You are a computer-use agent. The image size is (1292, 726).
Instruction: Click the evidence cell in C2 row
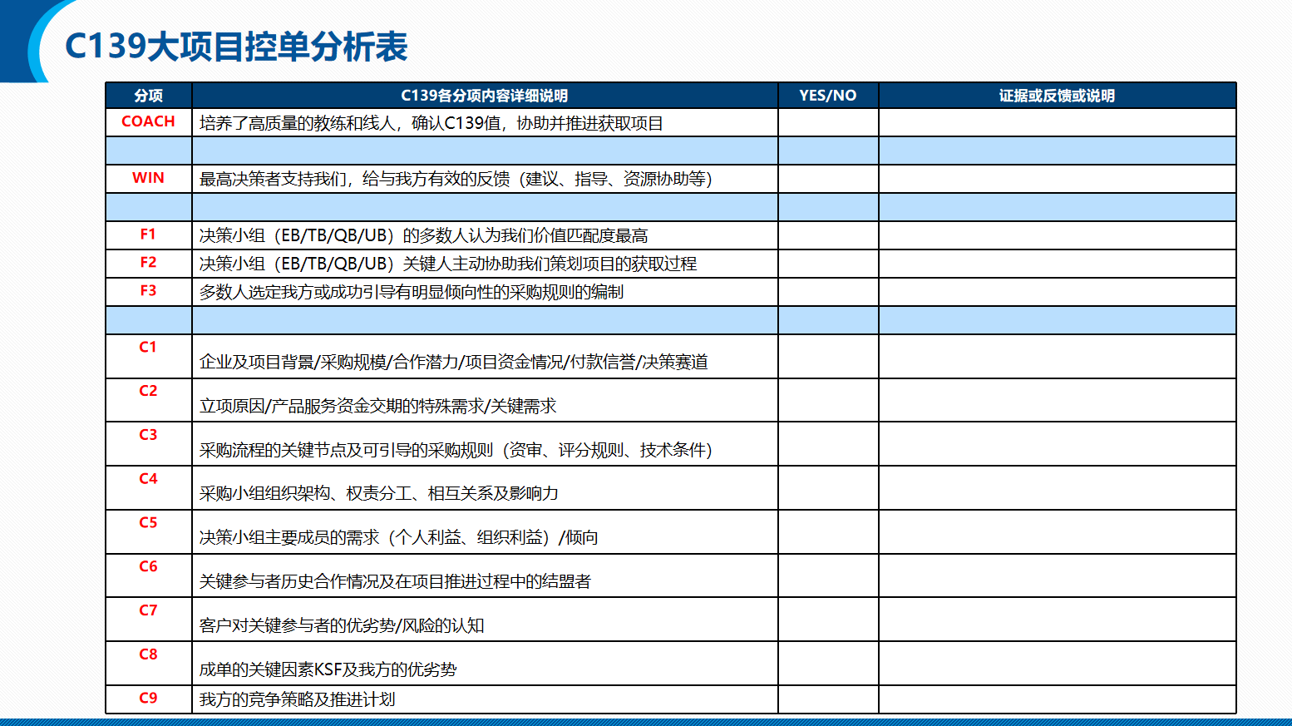[x=1058, y=400]
